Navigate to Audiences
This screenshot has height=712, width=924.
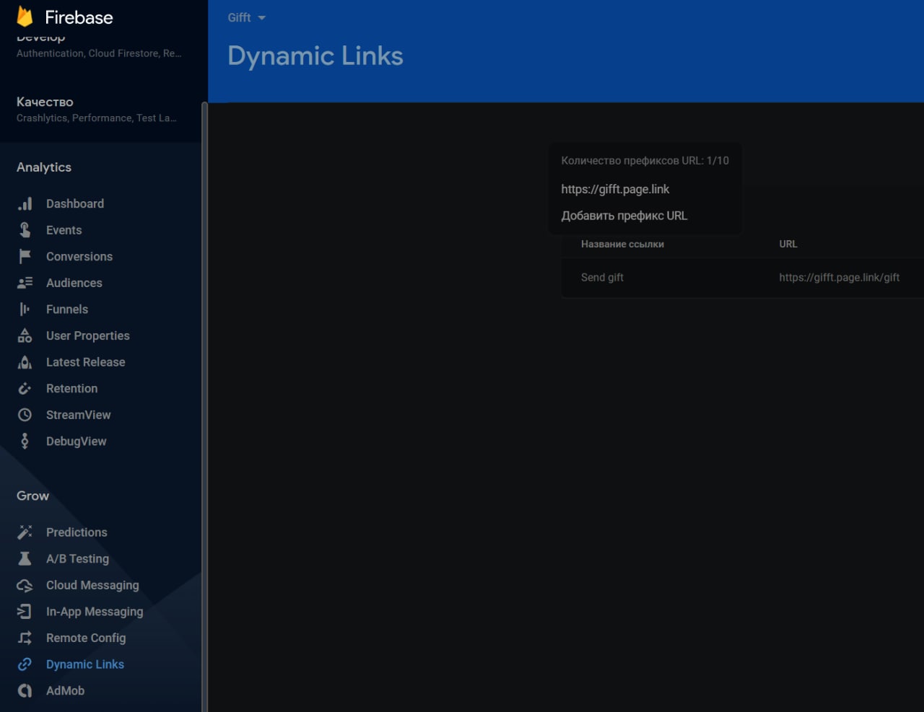click(x=74, y=283)
